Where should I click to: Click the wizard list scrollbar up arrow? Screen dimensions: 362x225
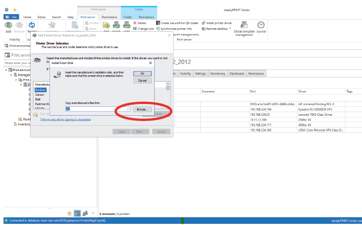coord(168,84)
